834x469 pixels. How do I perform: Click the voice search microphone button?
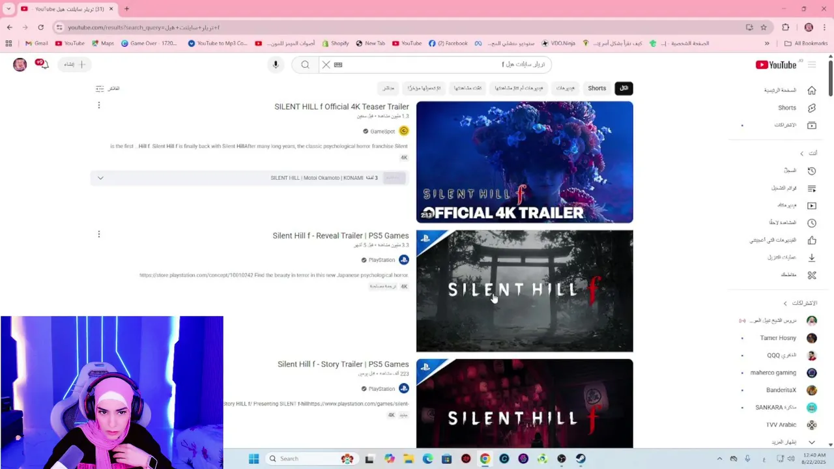[x=276, y=64]
